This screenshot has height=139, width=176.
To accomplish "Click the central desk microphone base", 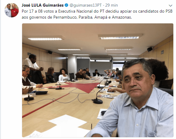I will click(98, 101).
